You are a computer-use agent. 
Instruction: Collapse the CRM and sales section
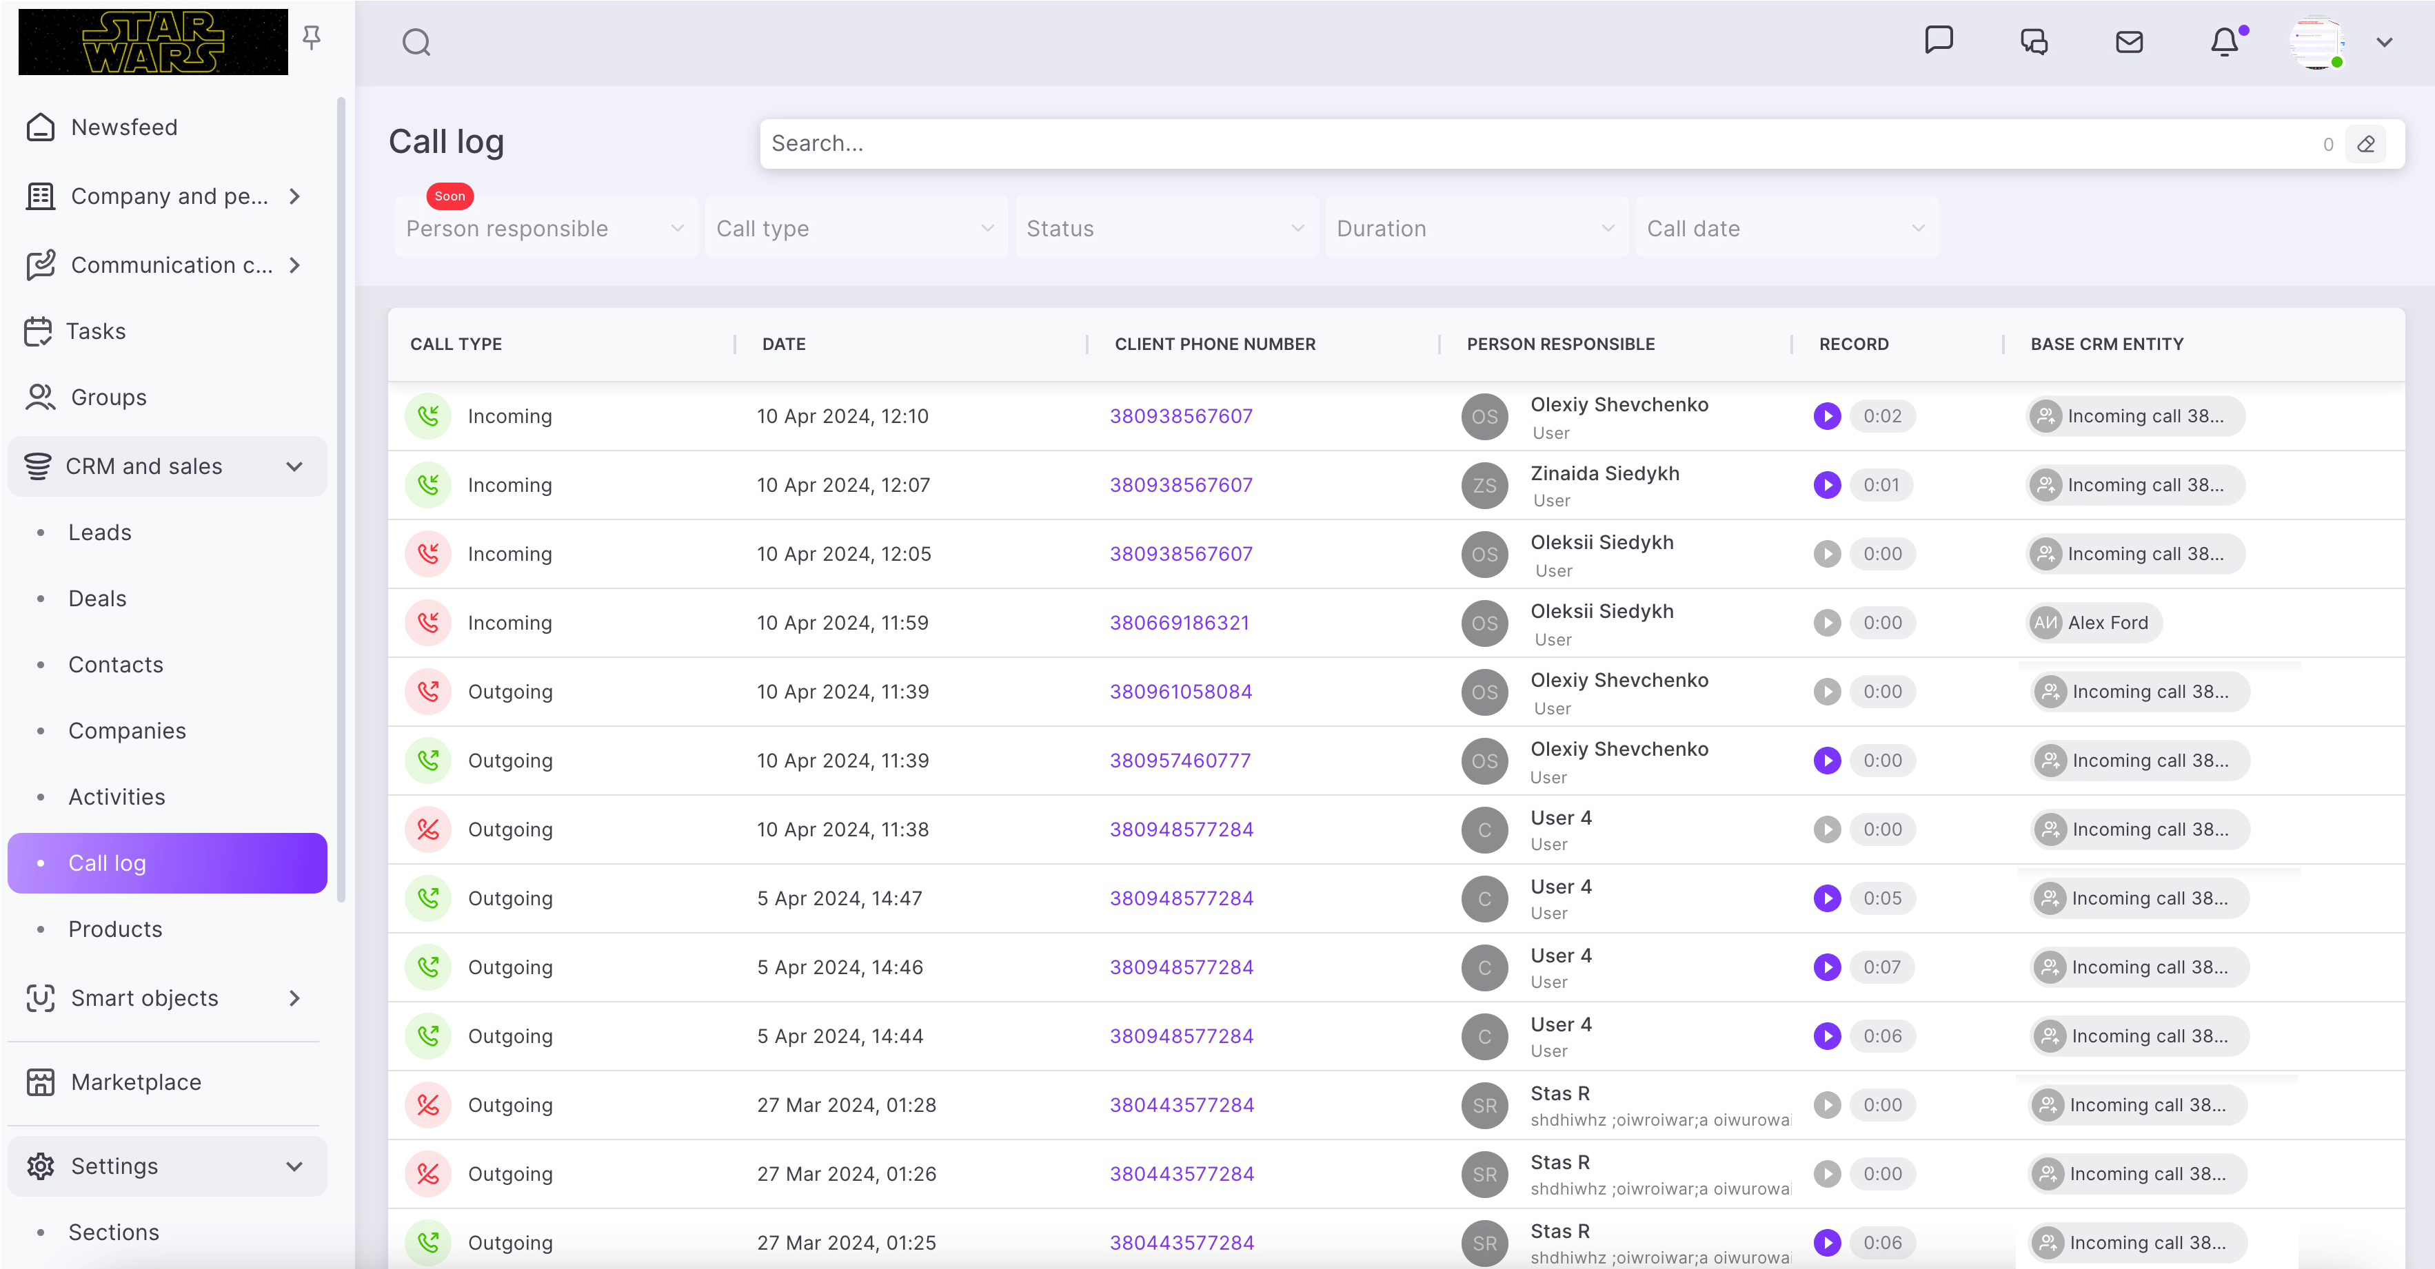tap(294, 467)
